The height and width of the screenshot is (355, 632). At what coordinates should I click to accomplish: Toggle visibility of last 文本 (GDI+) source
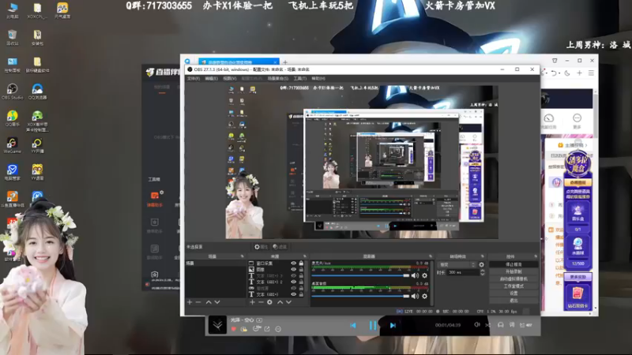click(x=293, y=294)
